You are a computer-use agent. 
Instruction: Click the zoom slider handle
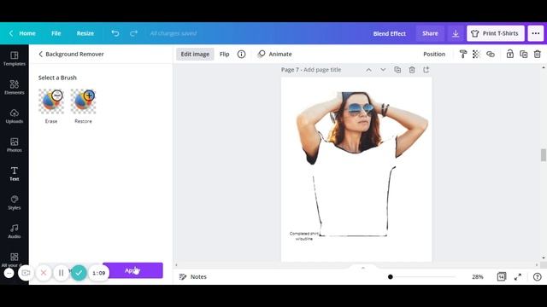coord(391,276)
